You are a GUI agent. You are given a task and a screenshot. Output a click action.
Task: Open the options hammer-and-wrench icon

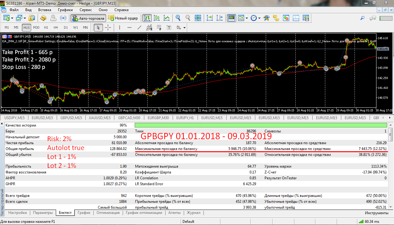click(267, 18)
